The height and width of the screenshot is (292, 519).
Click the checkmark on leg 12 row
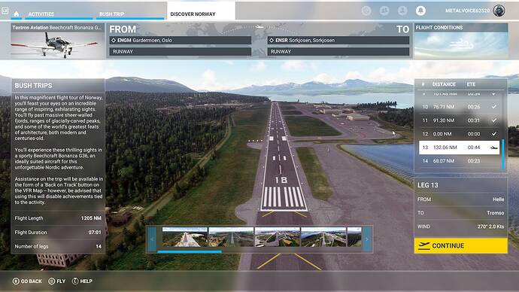(494, 134)
